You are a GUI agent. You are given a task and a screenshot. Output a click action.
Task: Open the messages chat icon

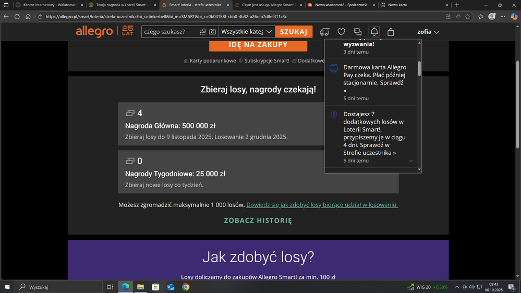coord(358,32)
